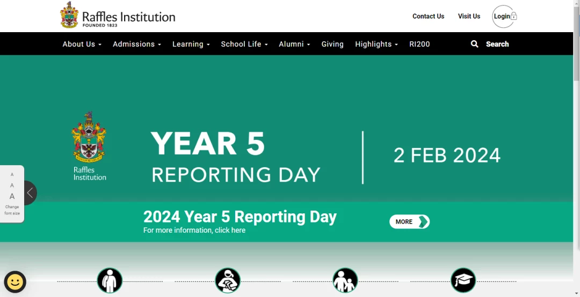Expand the Alumni dropdown menu
580x297 pixels.
294,44
